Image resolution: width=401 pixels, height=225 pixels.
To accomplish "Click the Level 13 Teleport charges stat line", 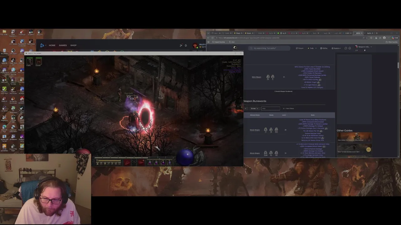I will [312, 87].
